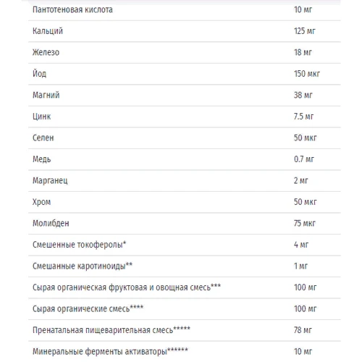Click the Железо row label
Viewport: 362px width, 362px height.
(x=46, y=52)
